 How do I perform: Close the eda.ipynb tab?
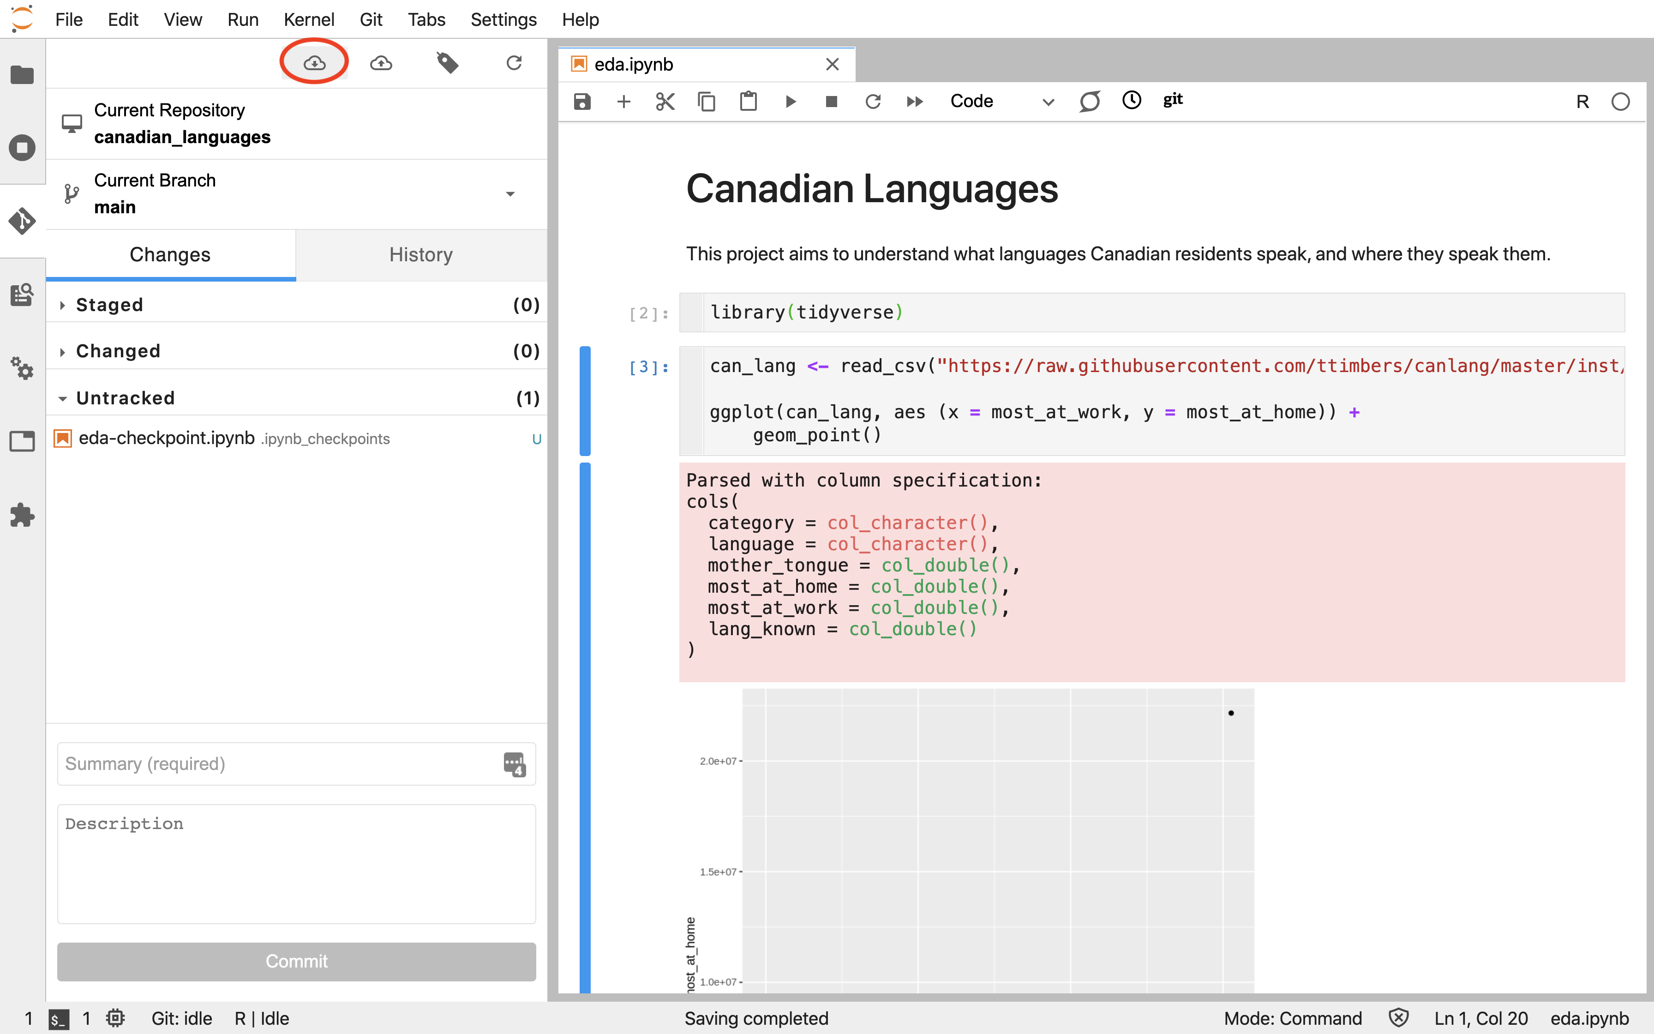pyautogui.click(x=832, y=64)
